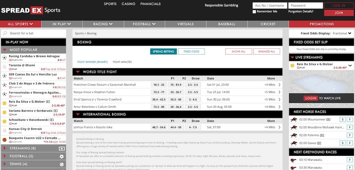Click basketball icon beside Basquete Cearen U22
355x170 pixels.
[x=4, y=140]
